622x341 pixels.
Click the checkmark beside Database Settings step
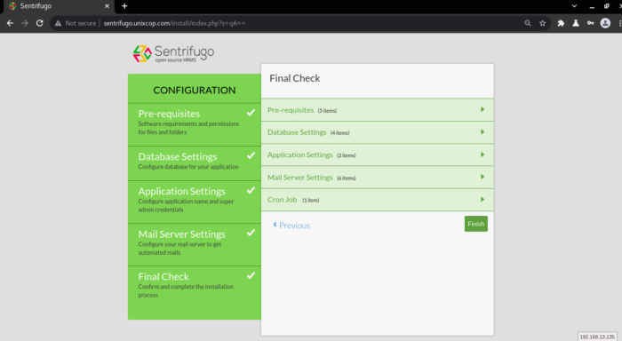point(251,155)
